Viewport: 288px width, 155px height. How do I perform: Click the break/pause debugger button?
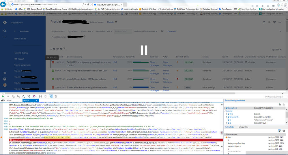point(8,96)
